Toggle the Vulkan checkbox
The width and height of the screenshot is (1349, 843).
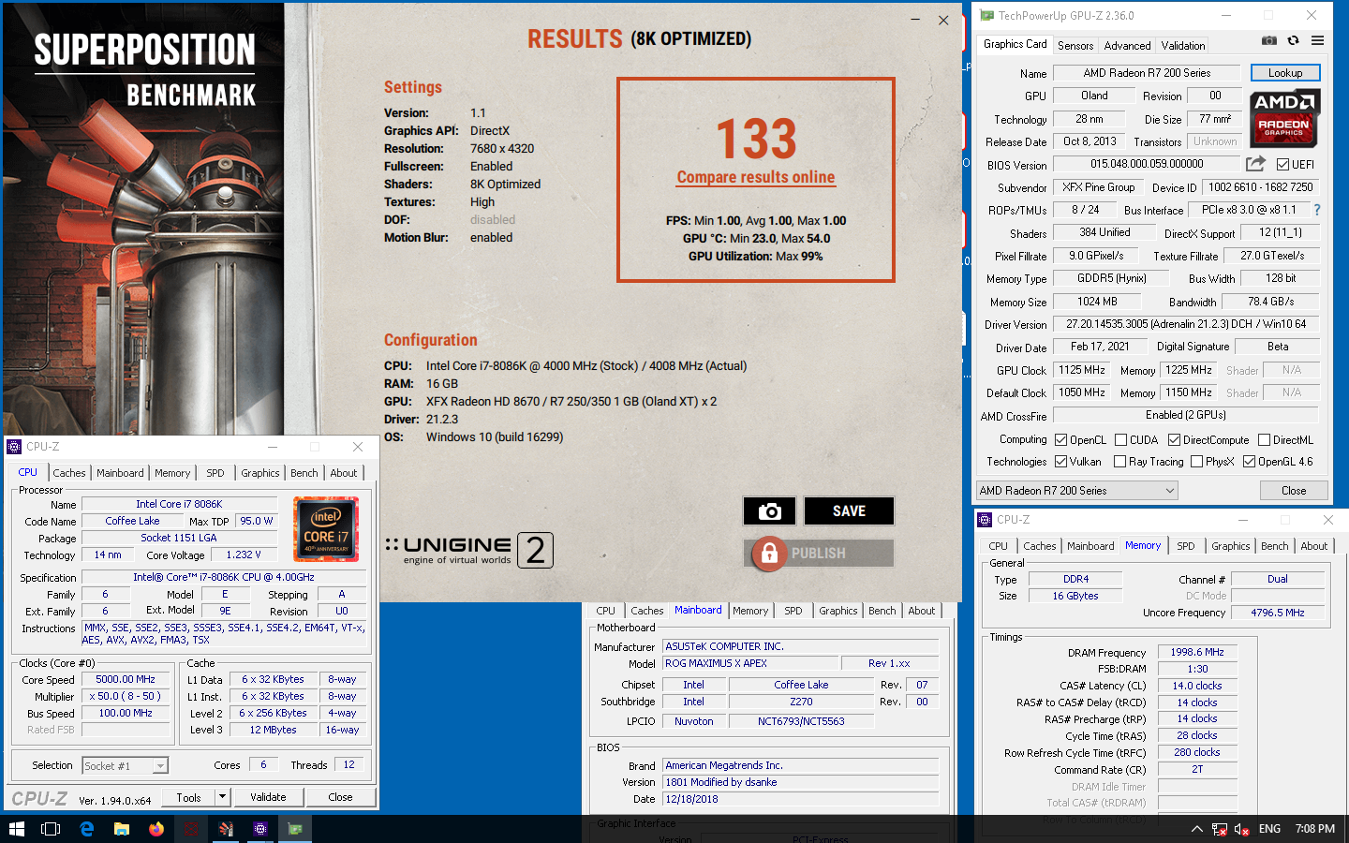tap(1060, 461)
